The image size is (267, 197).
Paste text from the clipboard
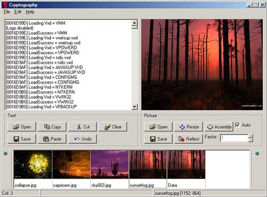[x=52, y=139]
